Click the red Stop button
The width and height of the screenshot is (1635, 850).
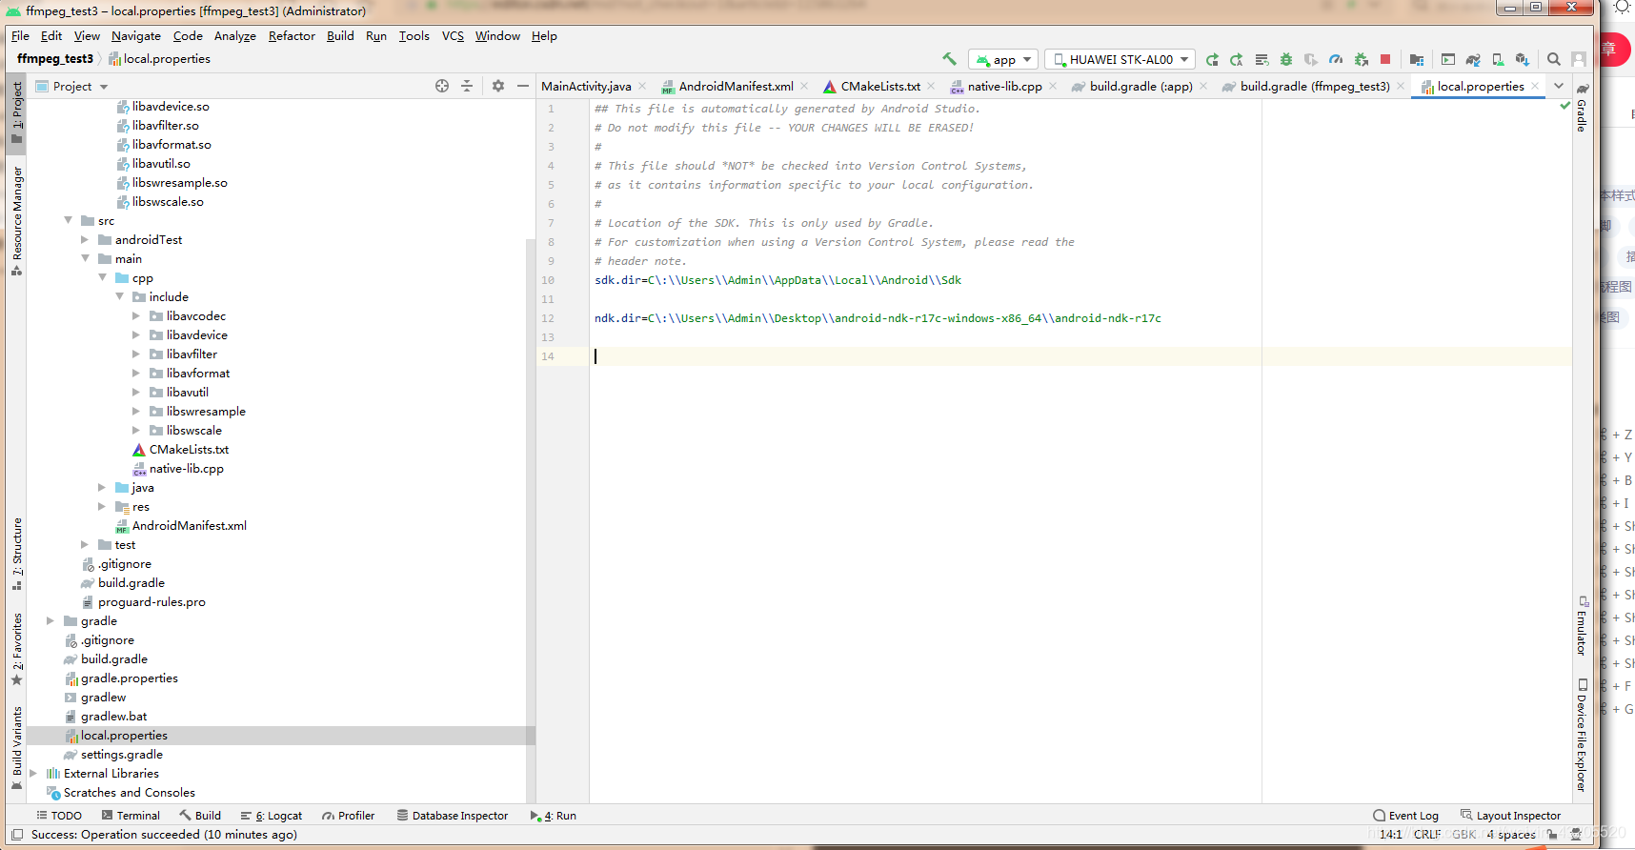(1385, 59)
